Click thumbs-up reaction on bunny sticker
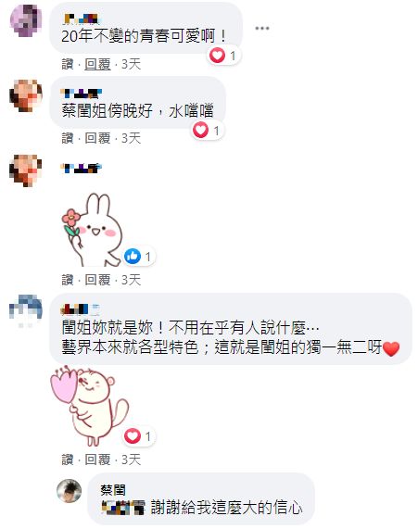 tap(133, 257)
